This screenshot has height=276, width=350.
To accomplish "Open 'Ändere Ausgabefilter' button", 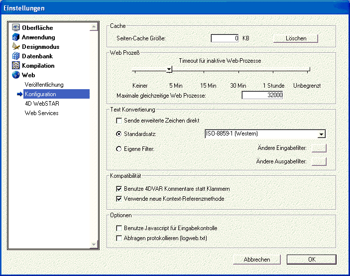I will [x=319, y=161].
